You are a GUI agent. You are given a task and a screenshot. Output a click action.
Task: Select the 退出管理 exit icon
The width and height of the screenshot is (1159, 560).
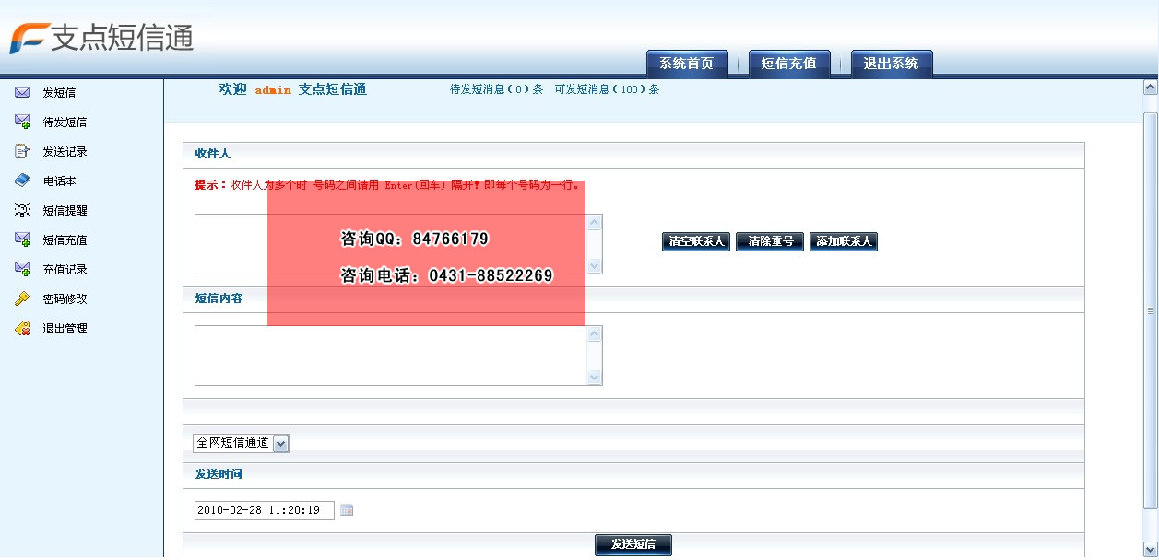21,328
